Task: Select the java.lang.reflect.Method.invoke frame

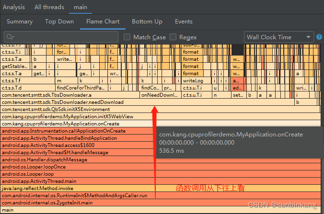Action: click(x=161, y=188)
